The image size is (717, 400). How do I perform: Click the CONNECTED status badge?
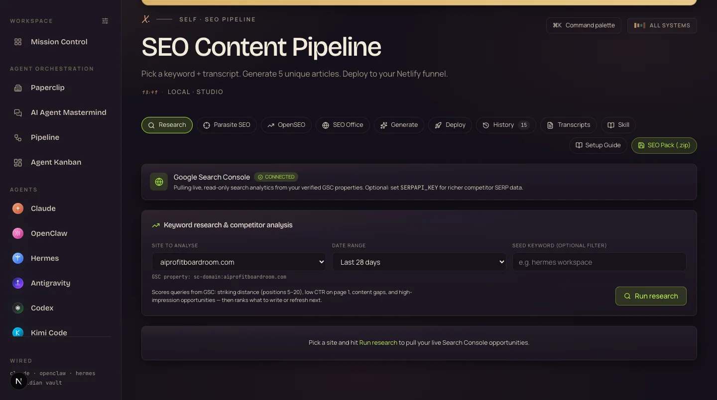[x=276, y=177]
